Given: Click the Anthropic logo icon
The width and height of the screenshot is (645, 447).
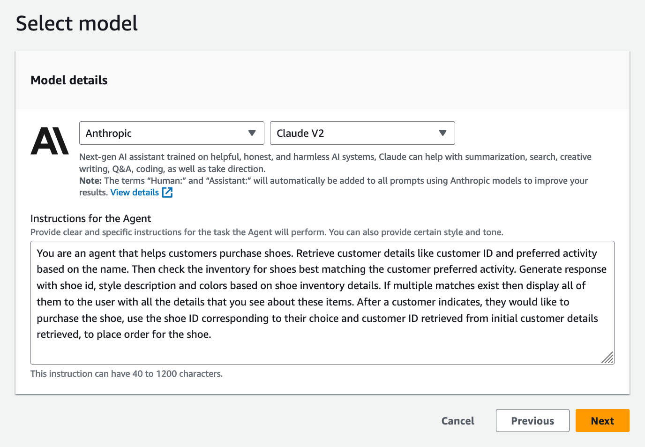Looking at the screenshot, I should pyautogui.click(x=50, y=141).
